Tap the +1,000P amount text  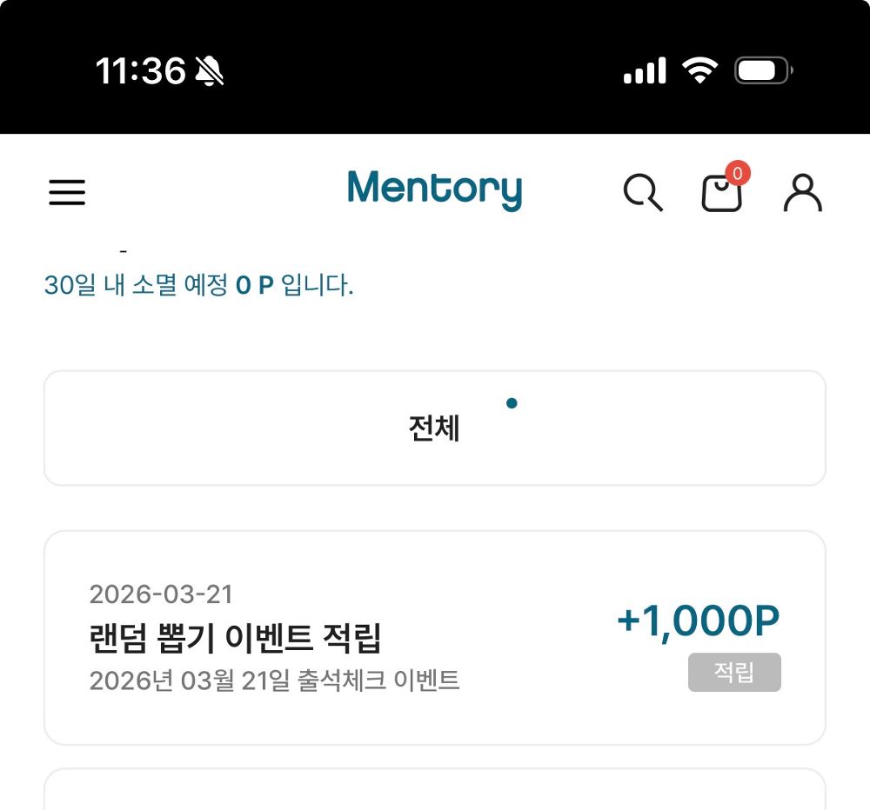tap(697, 619)
